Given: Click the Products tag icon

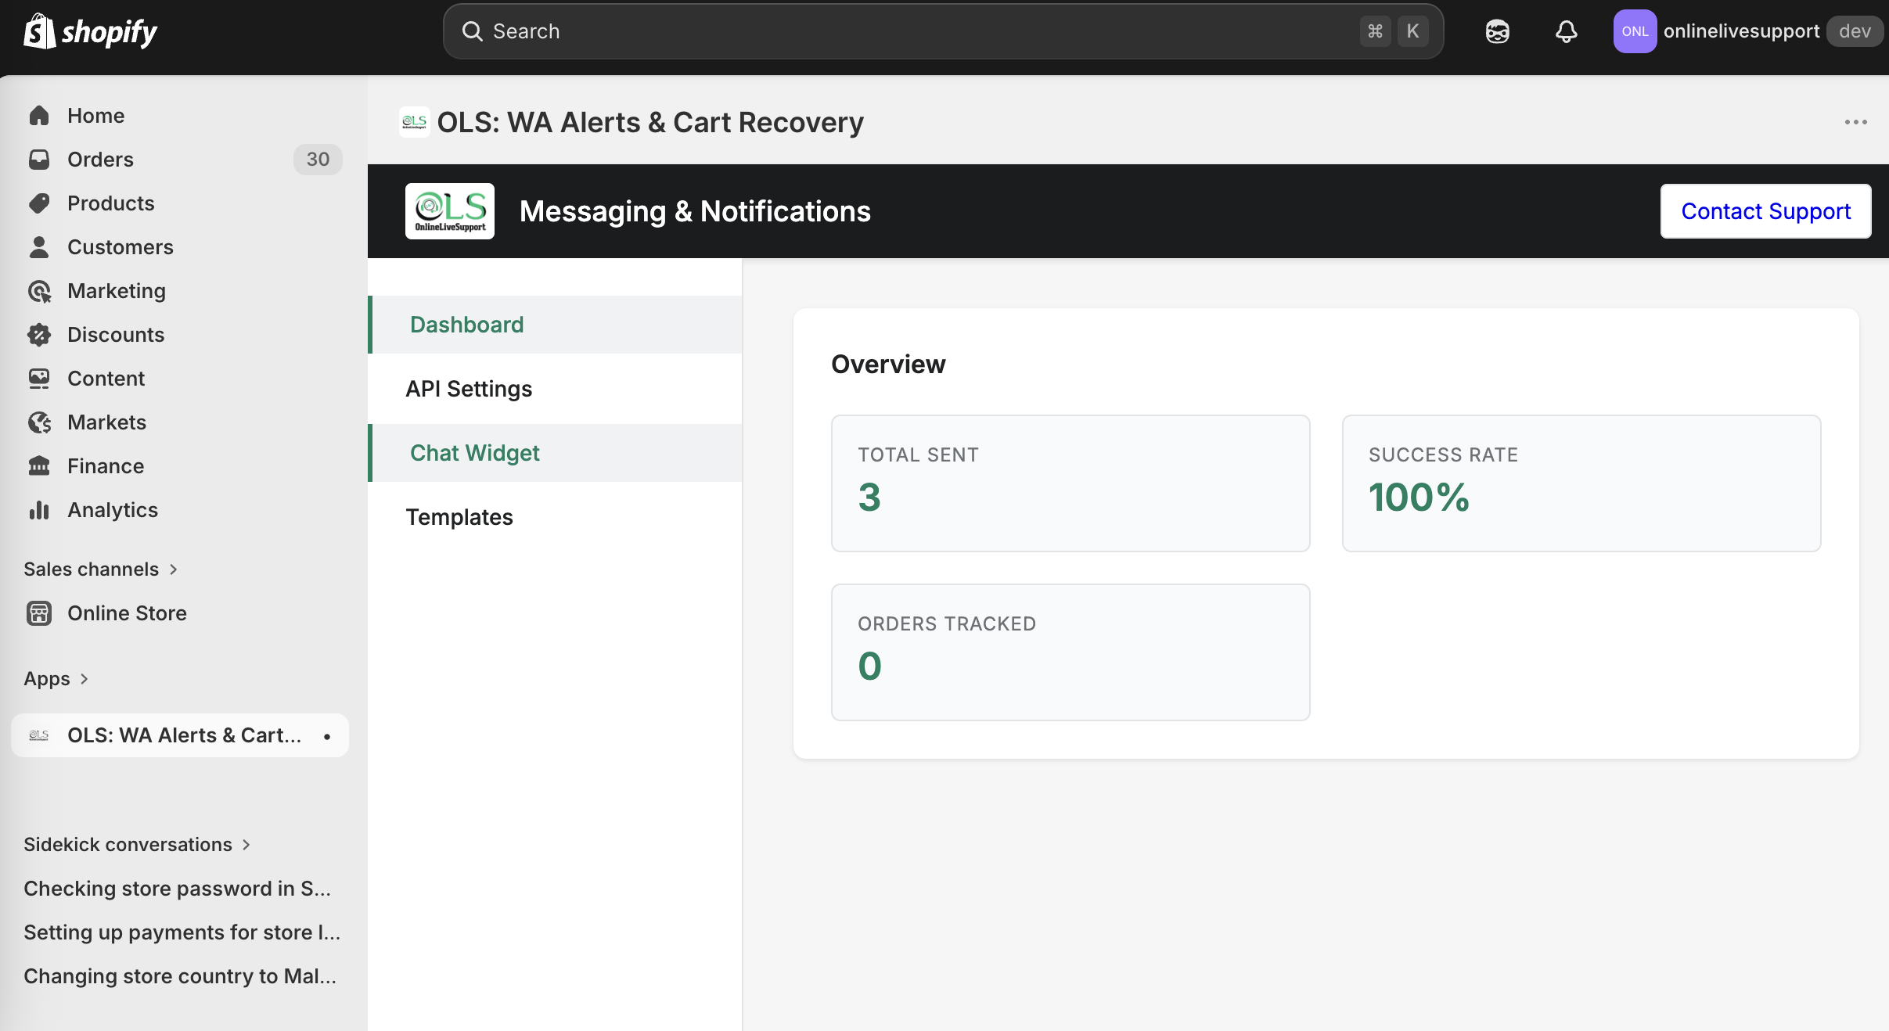Looking at the screenshot, I should point(39,203).
